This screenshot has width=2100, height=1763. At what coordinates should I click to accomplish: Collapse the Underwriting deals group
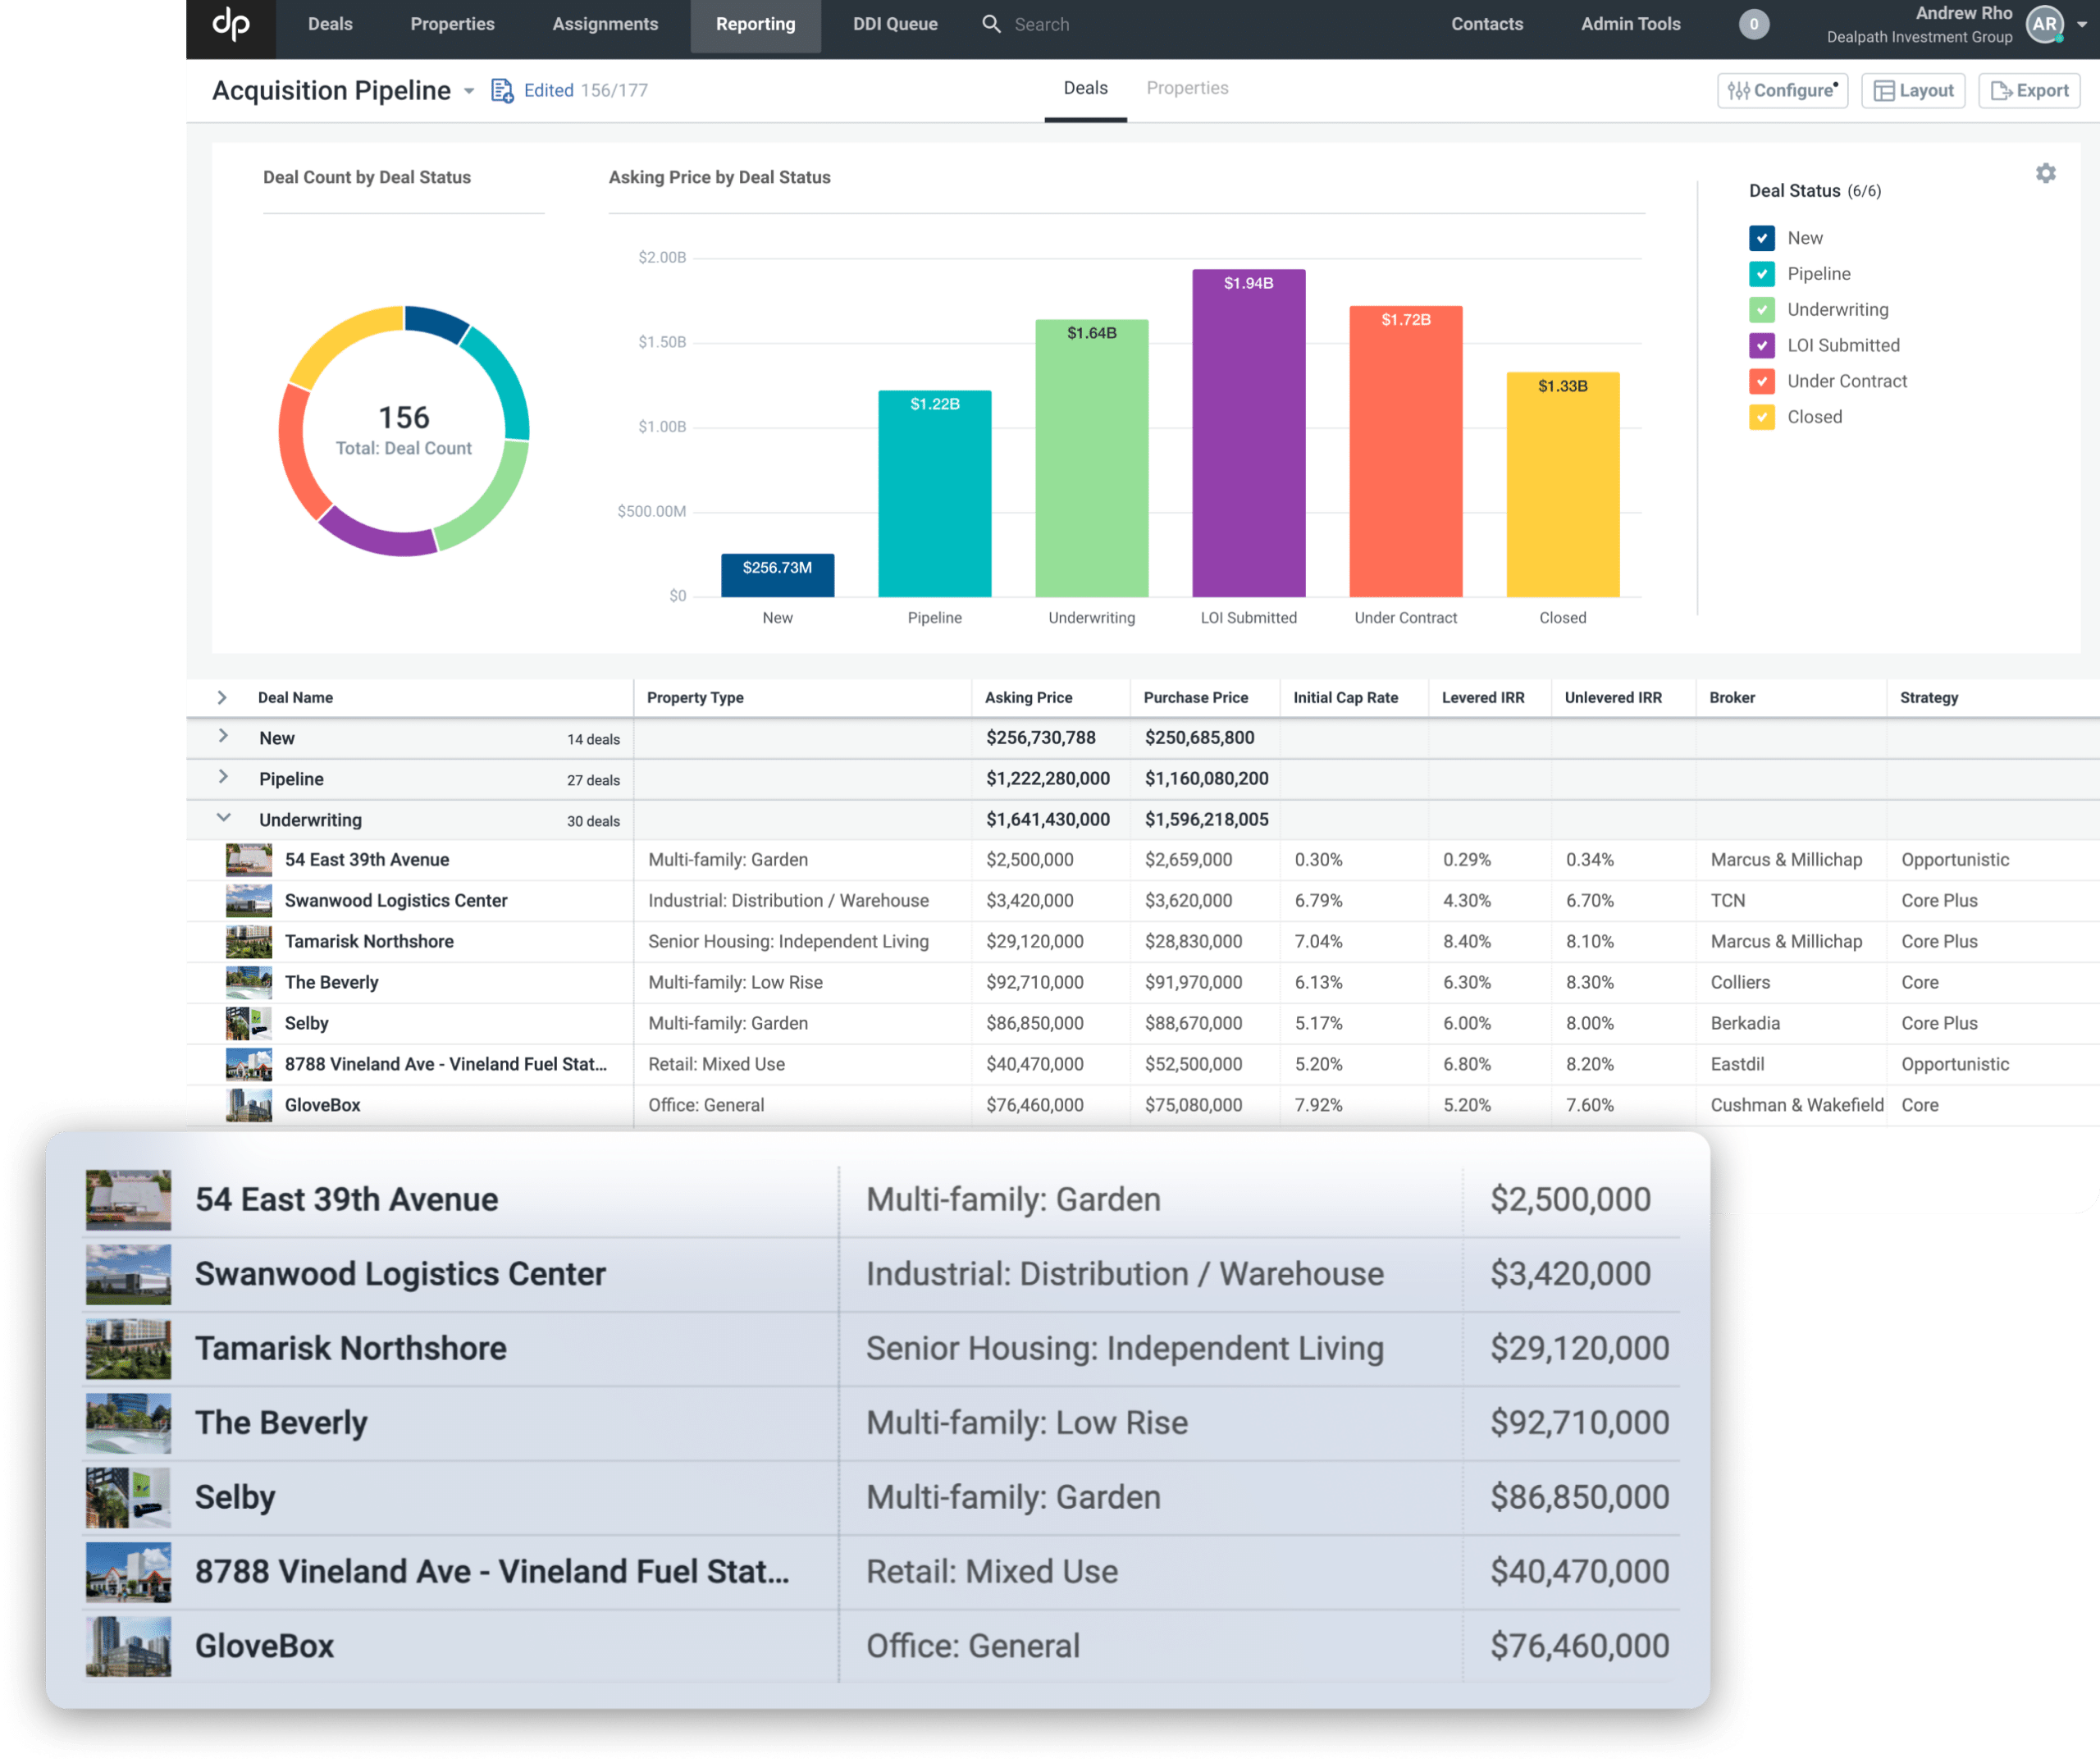coord(224,818)
